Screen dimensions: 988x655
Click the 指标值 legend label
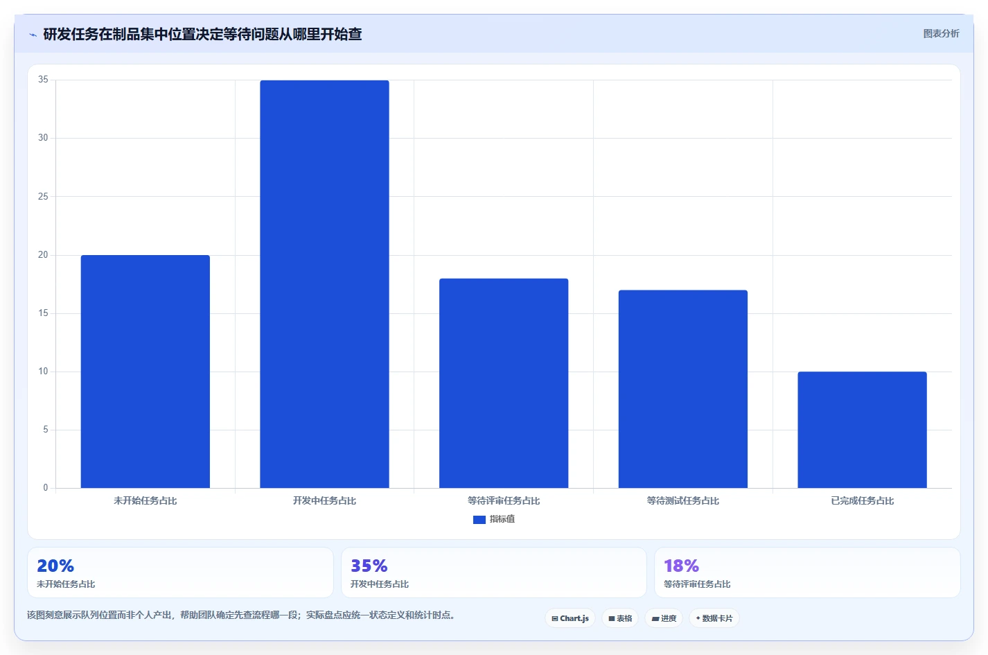(x=502, y=519)
